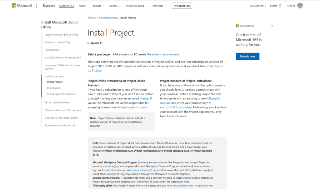The height and width of the screenshot is (189, 320).
Task: Open the Products dropdown menu
Action: click(x=98, y=6)
